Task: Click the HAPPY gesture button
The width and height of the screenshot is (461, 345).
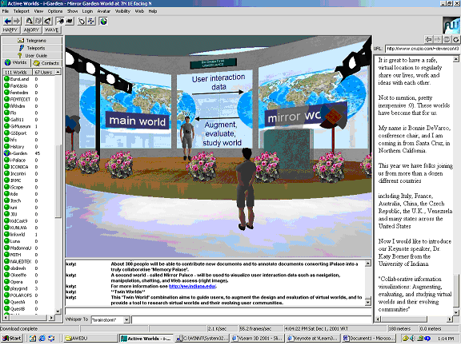Action: point(10,30)
